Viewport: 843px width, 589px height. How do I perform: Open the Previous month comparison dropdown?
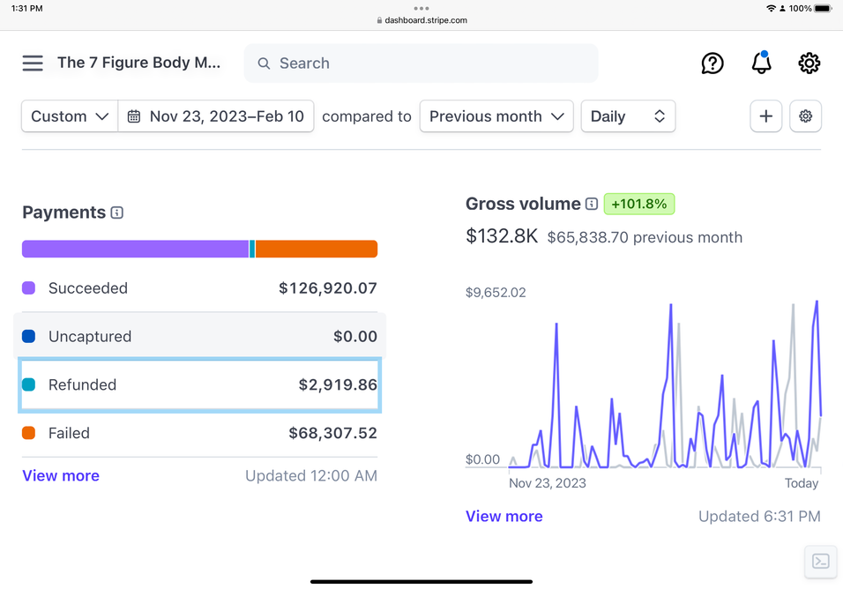pyautogui.click(x=496, y=116)
